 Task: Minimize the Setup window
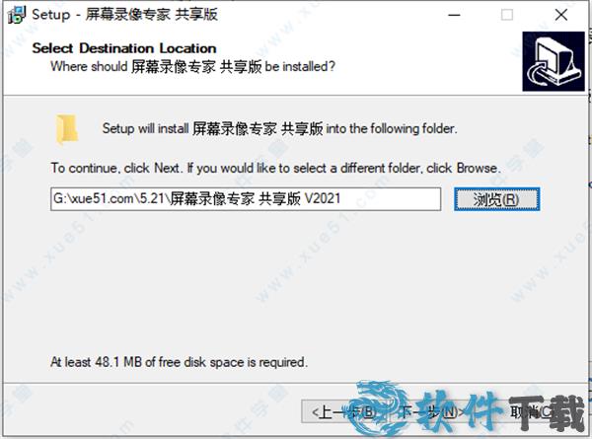(x=454, y=15)
